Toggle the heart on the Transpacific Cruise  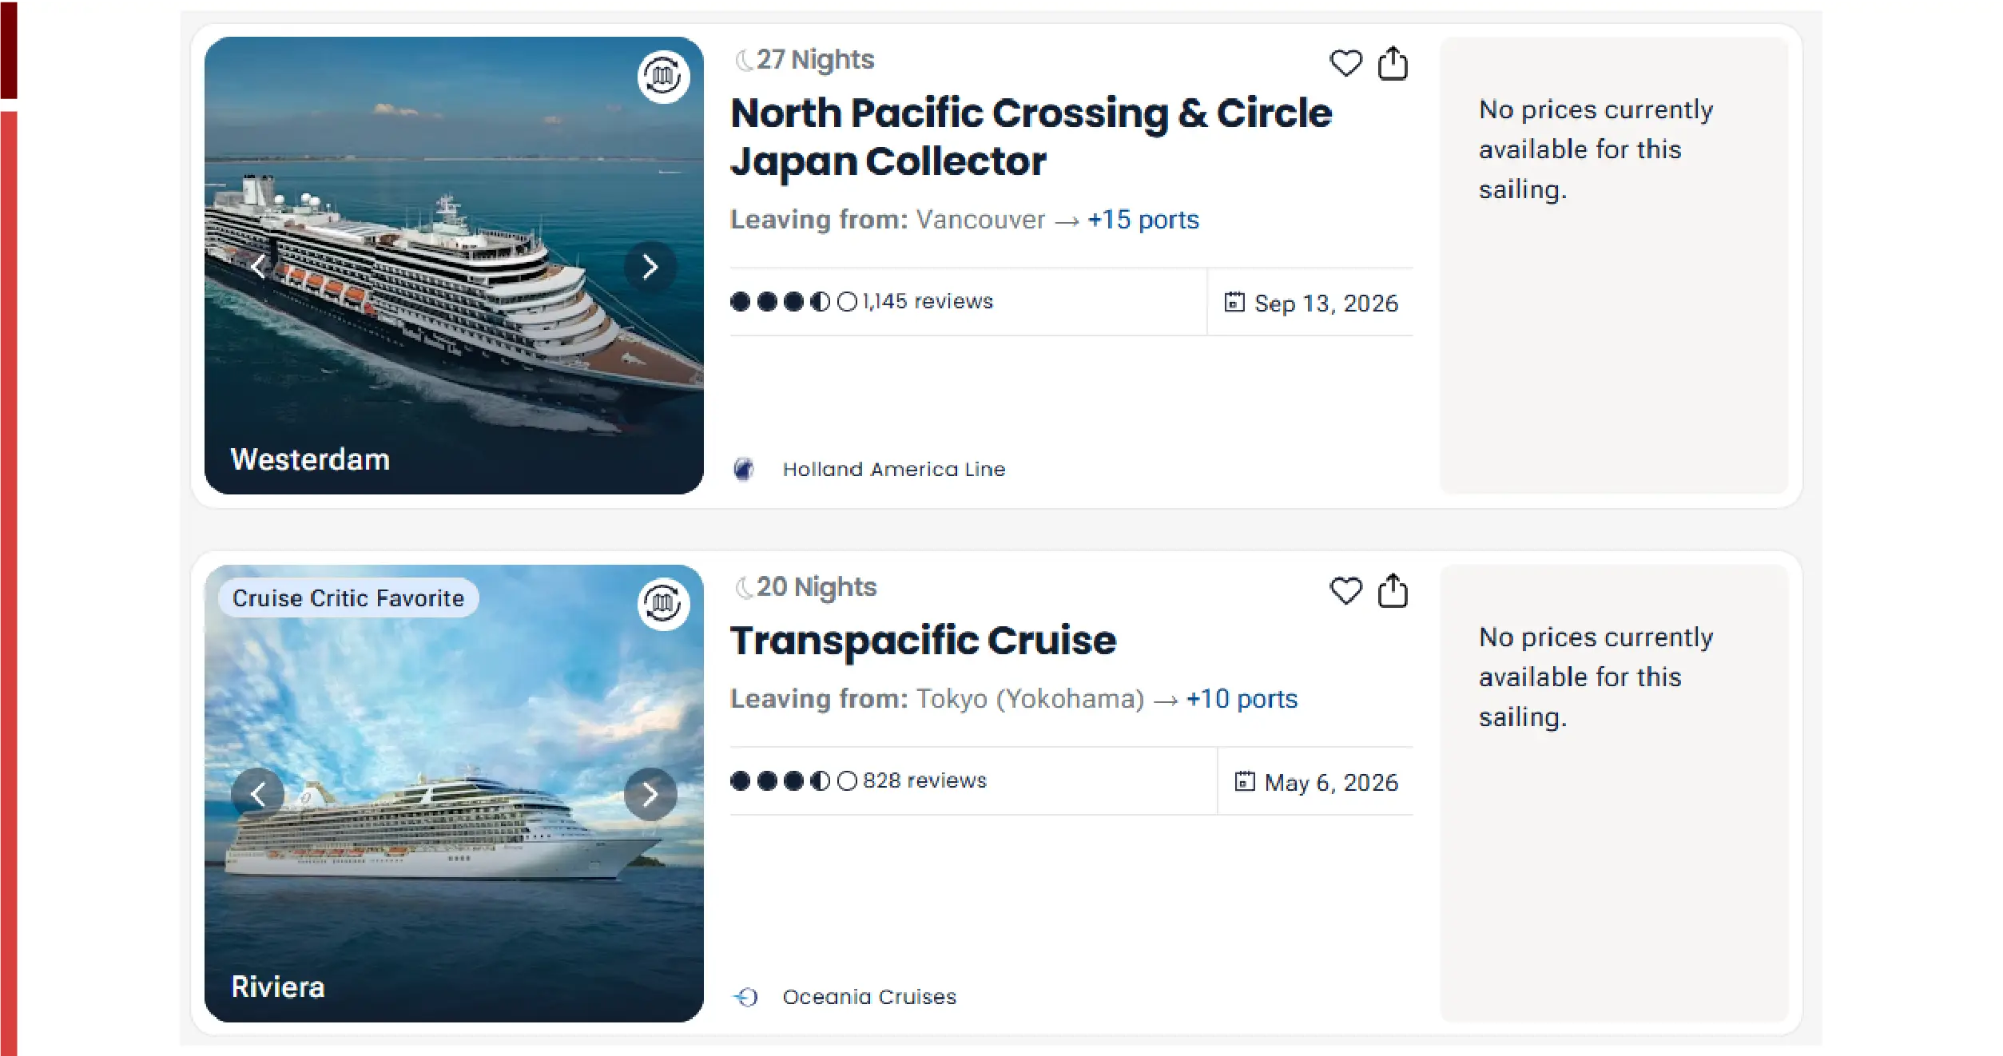pos(1346,591)
